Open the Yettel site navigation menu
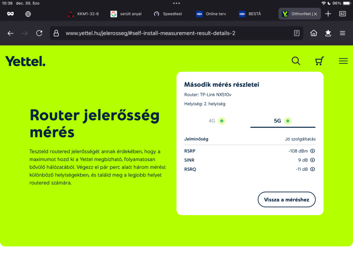Viewport: 353px width, 264px height. click(343, 61)
